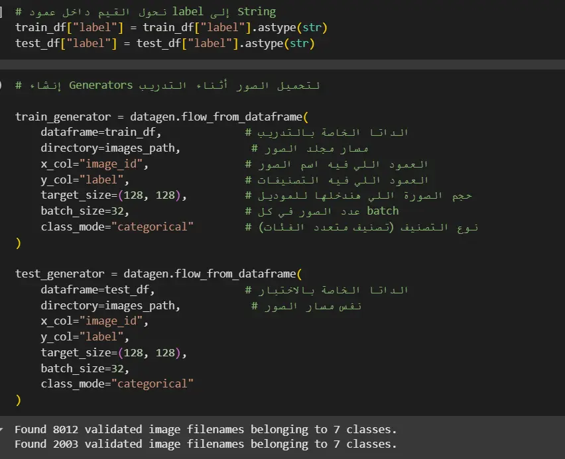Click the output line Found 2003 validated image filenames
This screenshot has height=459, width=565.
tap(206, 444)
